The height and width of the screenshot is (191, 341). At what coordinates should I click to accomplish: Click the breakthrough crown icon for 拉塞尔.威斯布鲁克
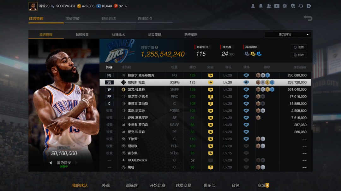211,76
